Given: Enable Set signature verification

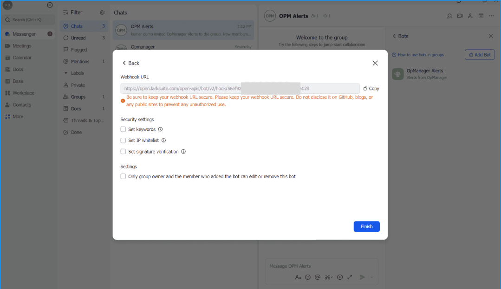Looking at the screenshot, I should click(123, 151).
